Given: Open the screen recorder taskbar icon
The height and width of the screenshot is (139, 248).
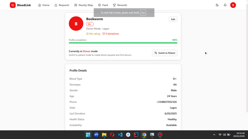Looking at the screenshot, I should pos(160,135).
